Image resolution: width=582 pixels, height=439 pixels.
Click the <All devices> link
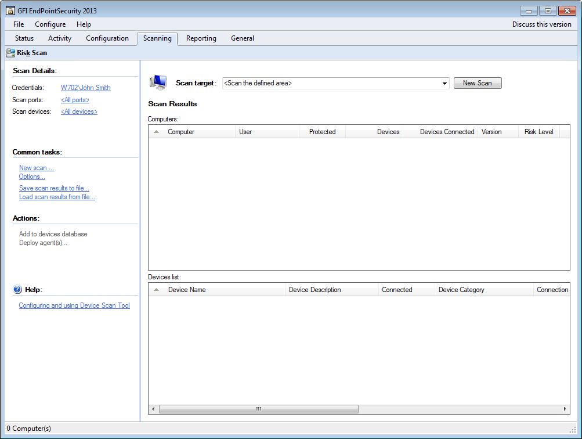pos(79,111)
